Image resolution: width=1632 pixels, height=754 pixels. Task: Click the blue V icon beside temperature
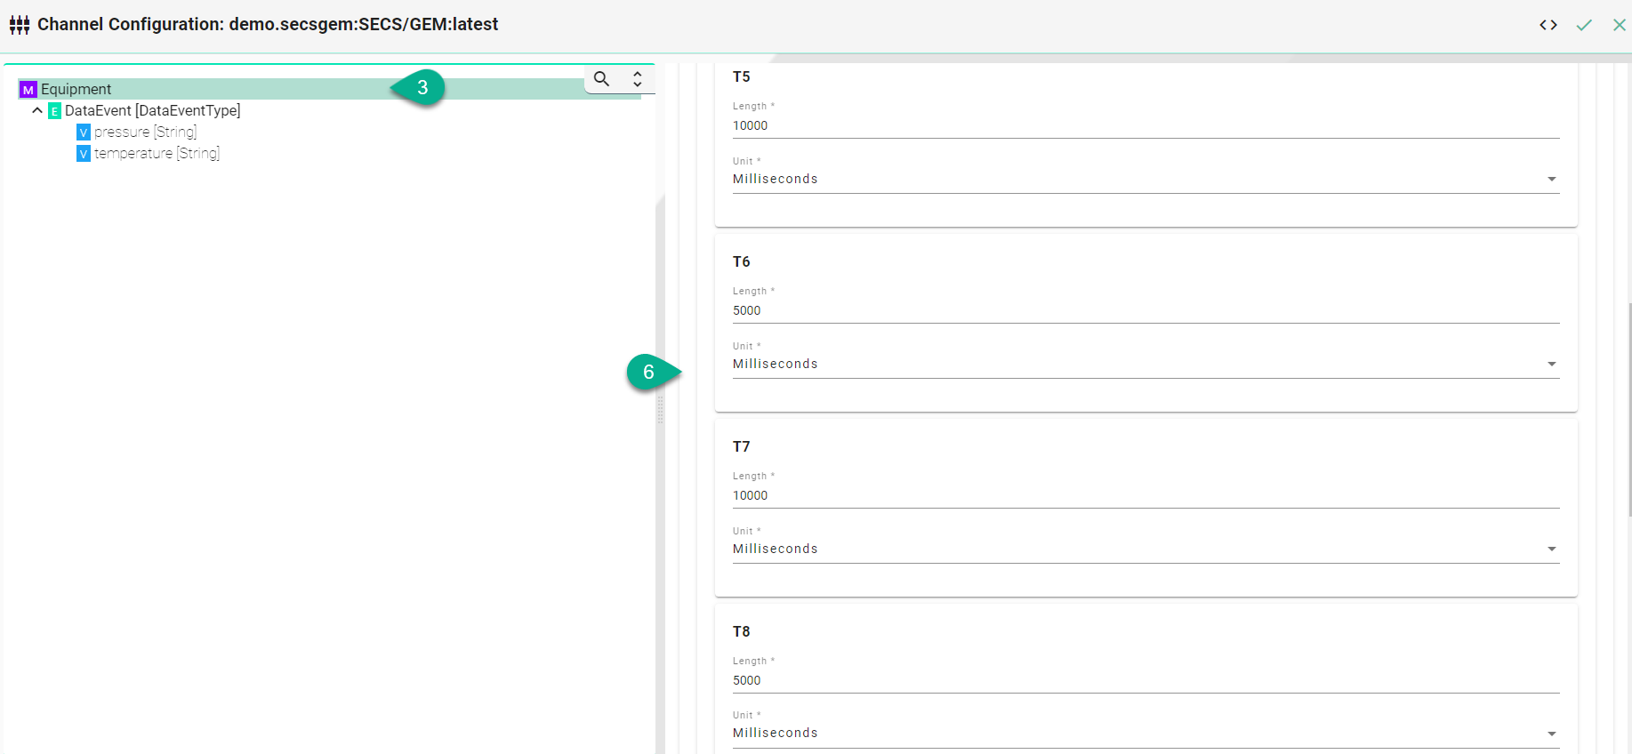[x=84, y=154]
